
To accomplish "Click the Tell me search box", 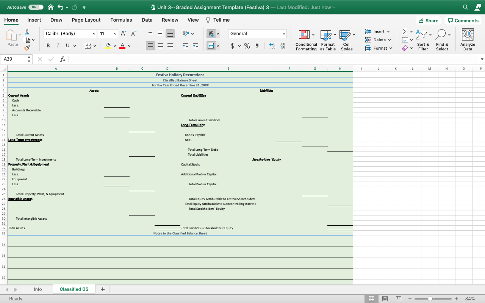I will coord(218,20).
